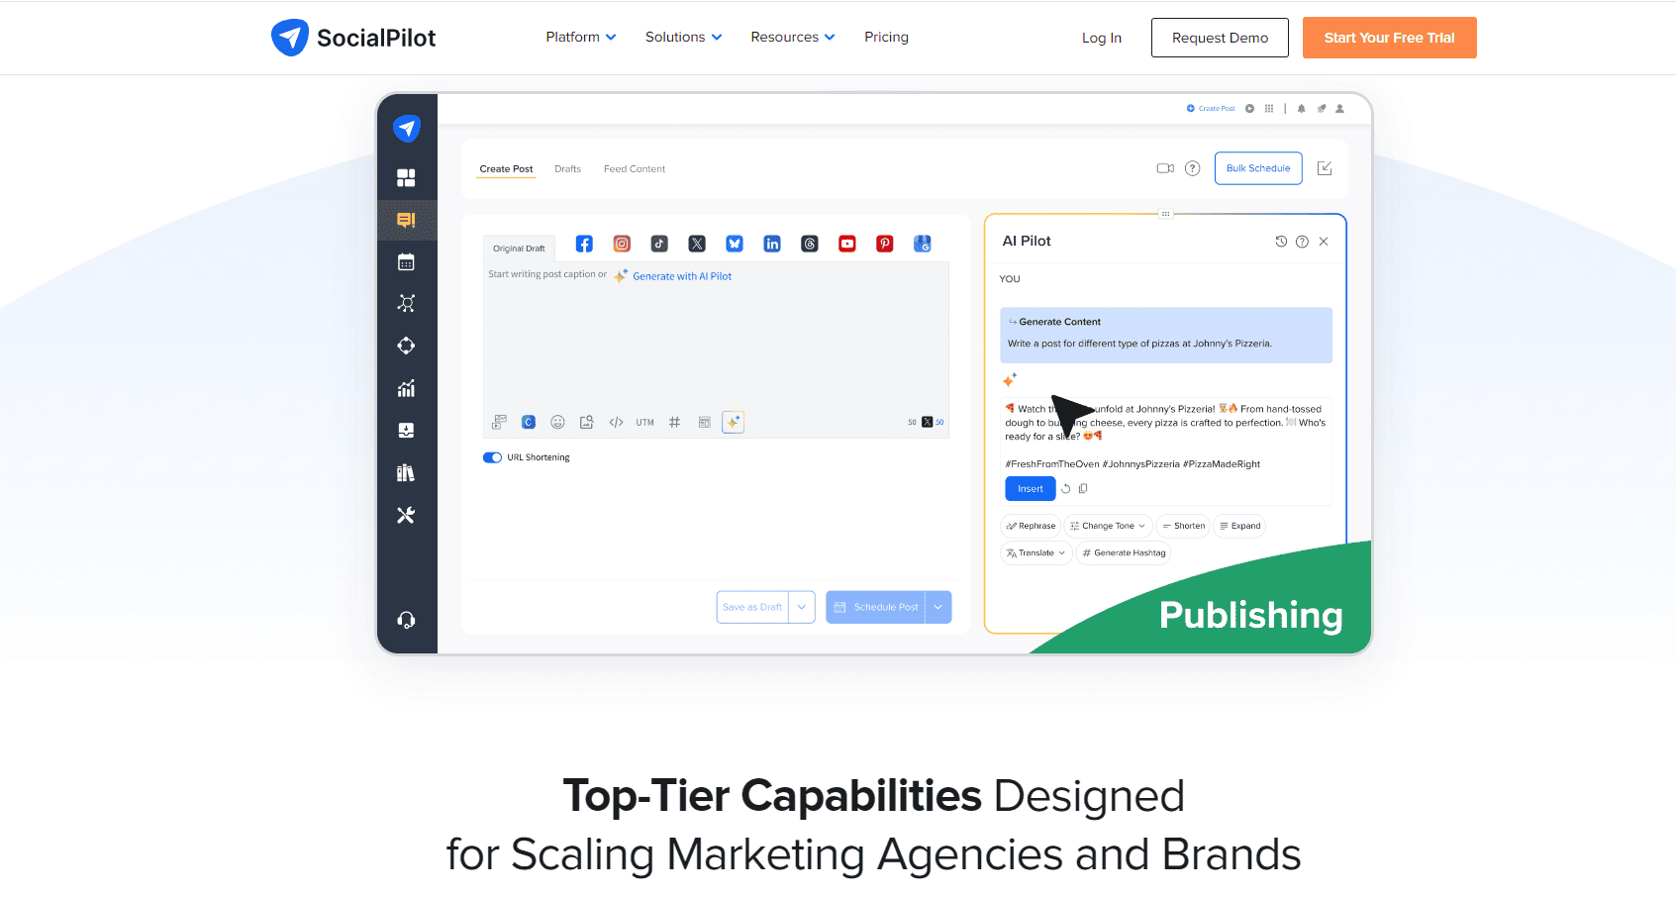Open AI Pilot history clock icon
The width and height of the screenshot is (1676, 897).
(1281, 242)
